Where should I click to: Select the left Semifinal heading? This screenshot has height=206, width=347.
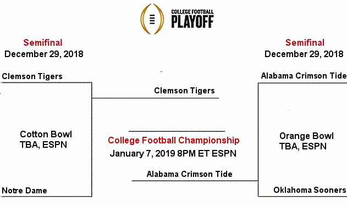click(43, 43)
